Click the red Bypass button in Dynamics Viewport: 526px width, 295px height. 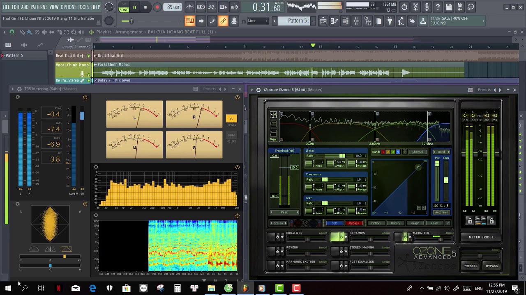pyautogui.click(x=354, y=223)
